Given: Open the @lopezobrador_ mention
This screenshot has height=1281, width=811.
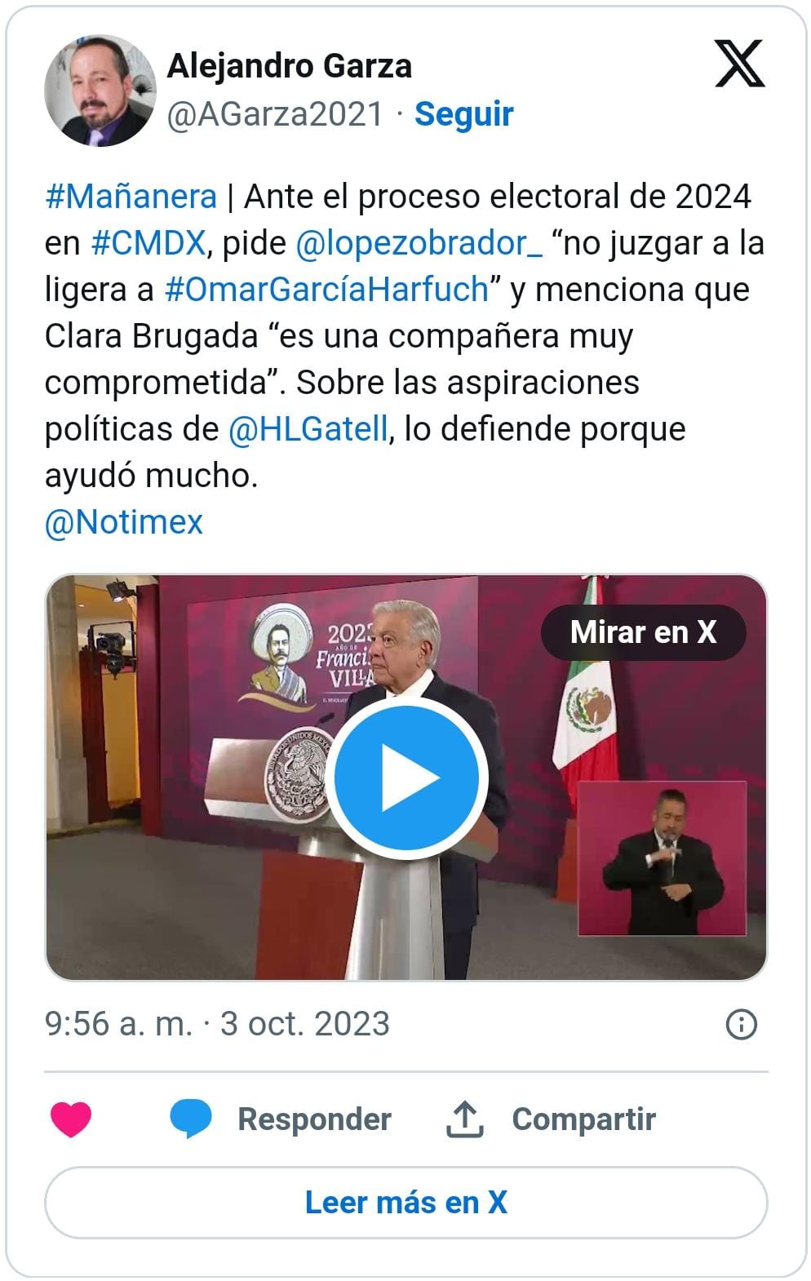Looking at the screenshot, I should tap(419, 243).
